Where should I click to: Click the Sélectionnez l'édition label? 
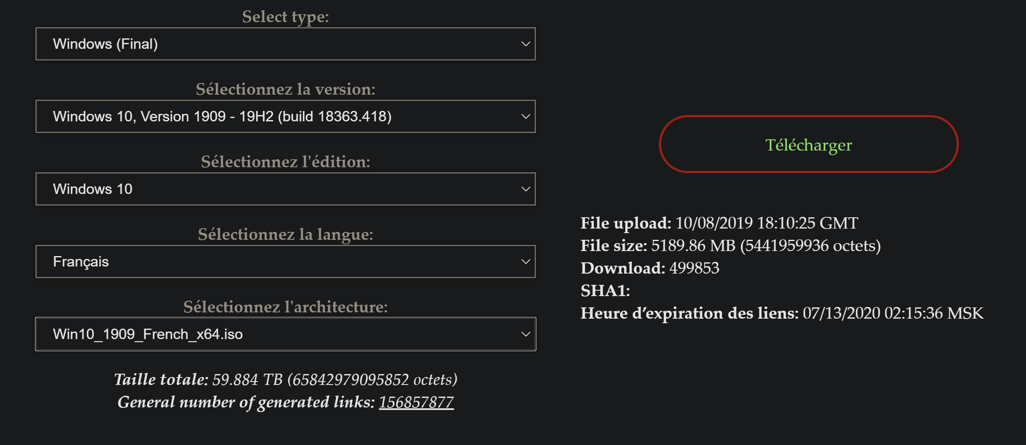point(286,162)
